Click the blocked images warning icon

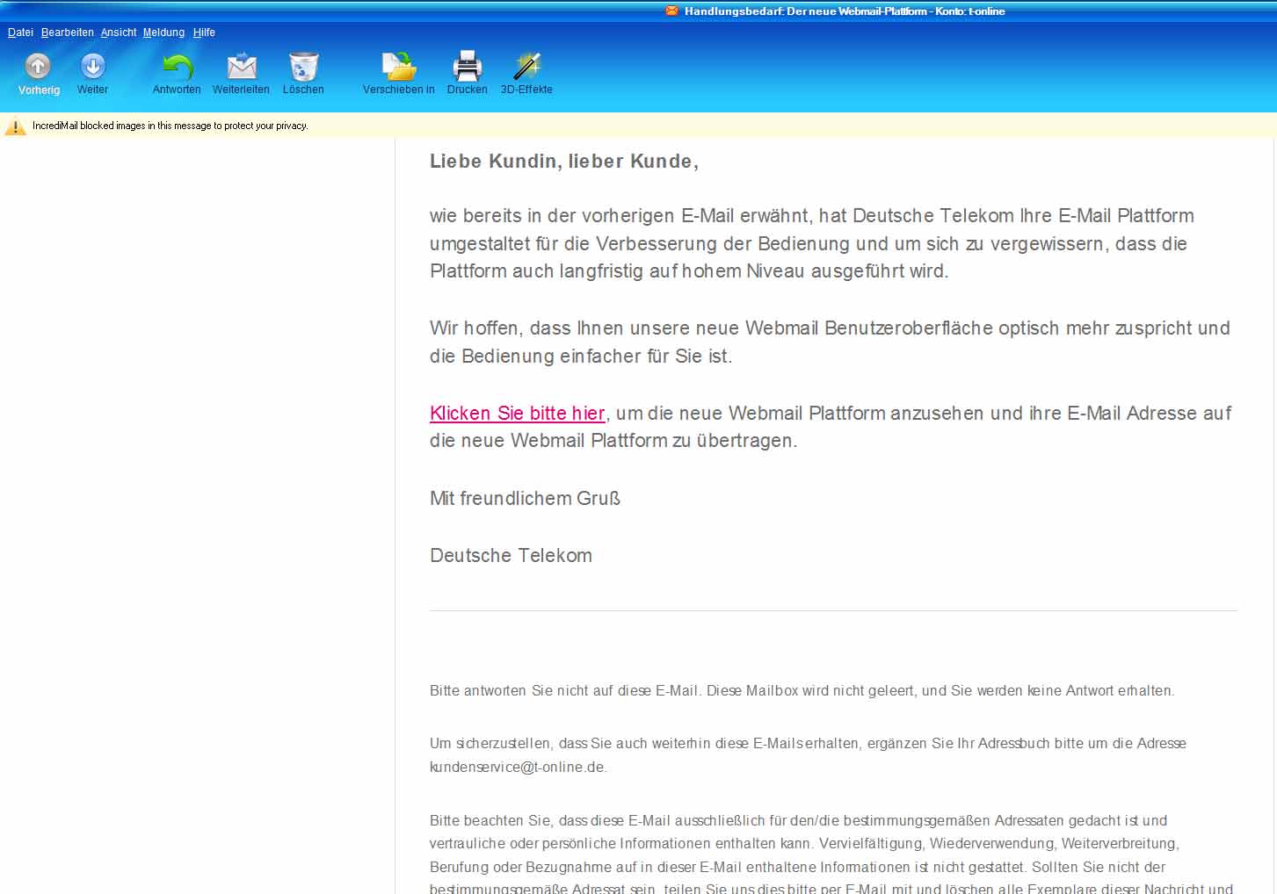[15, 126]
